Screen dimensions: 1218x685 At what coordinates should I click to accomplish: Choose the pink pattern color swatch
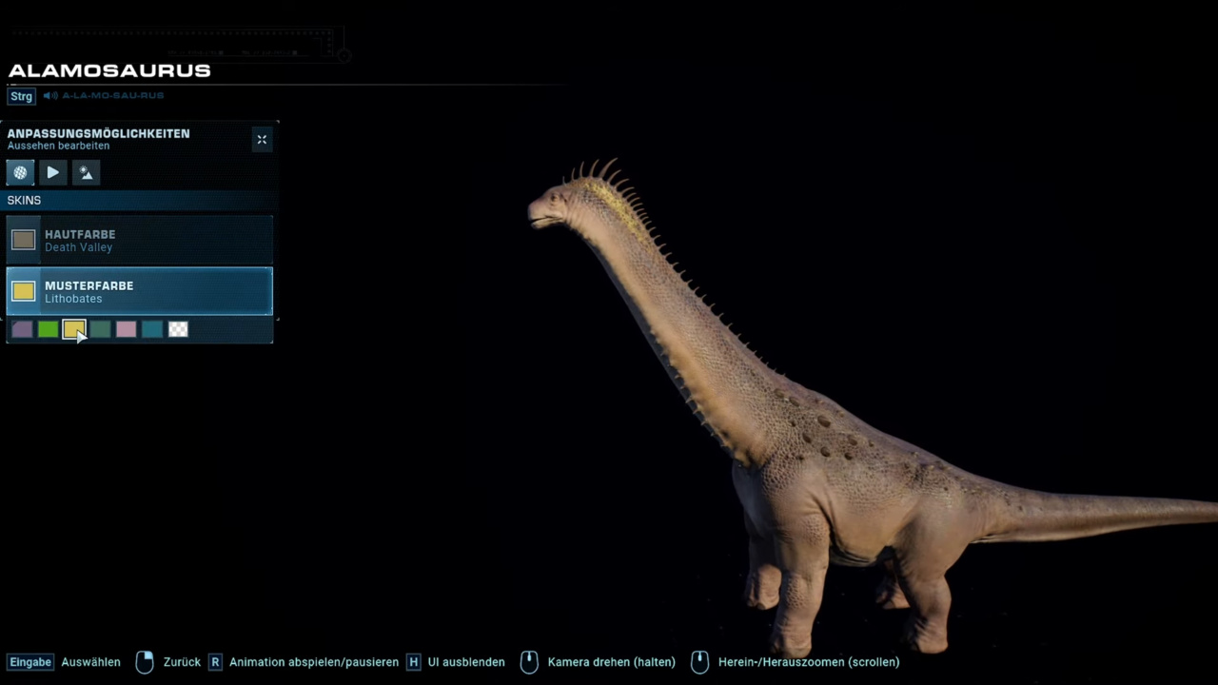[x=127, y=329]
